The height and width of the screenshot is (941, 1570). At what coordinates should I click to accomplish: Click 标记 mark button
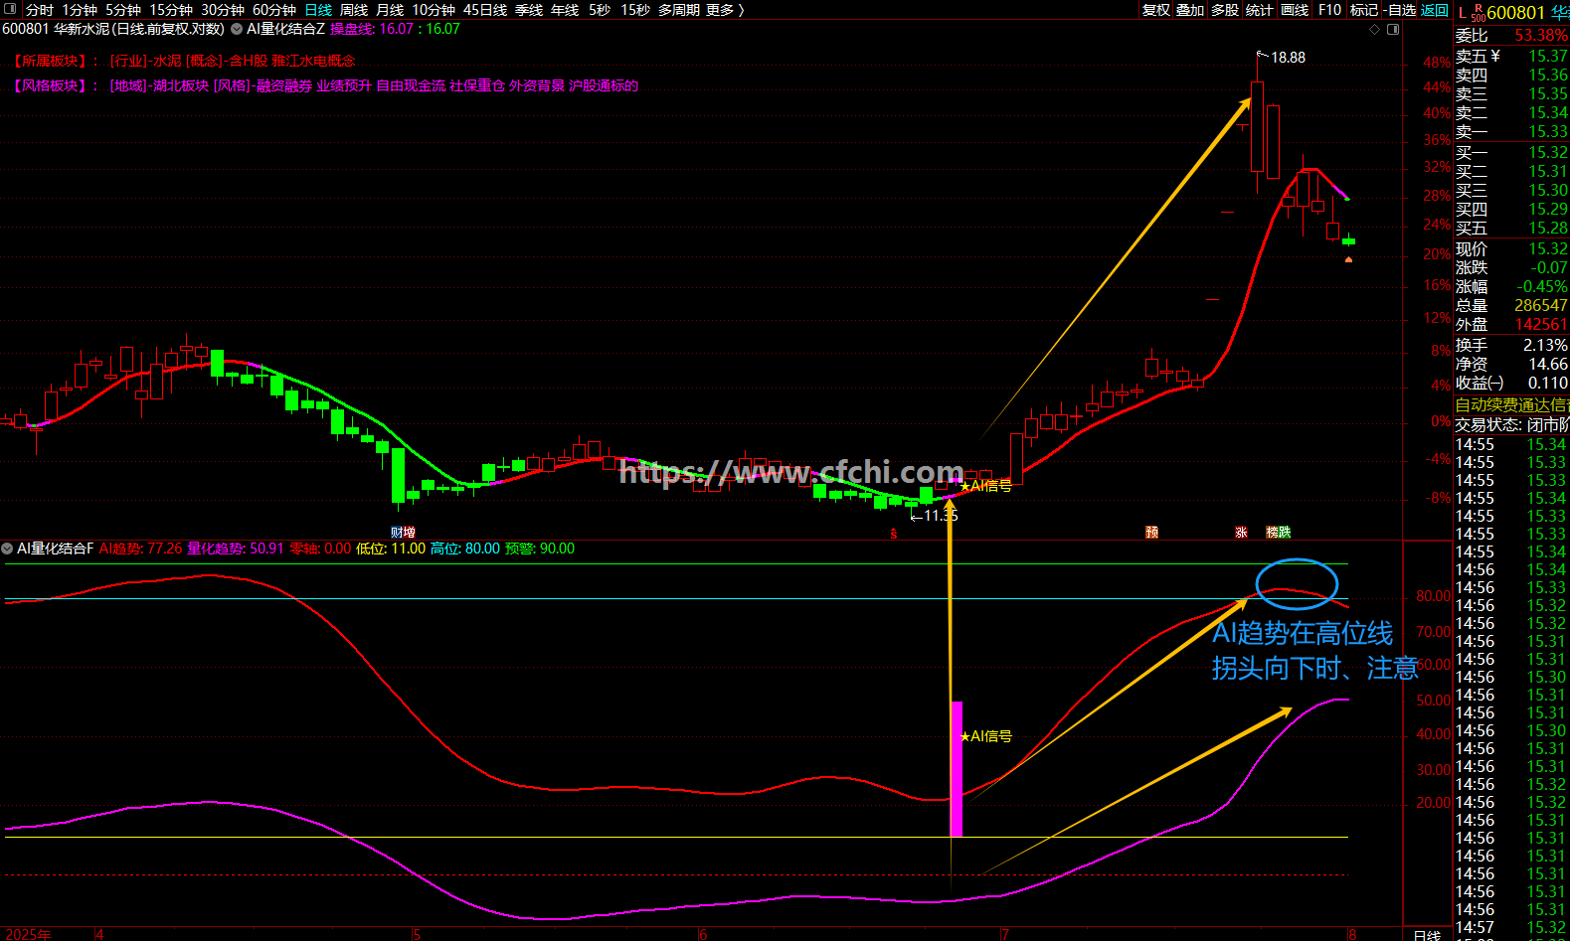pos(1364,10)
